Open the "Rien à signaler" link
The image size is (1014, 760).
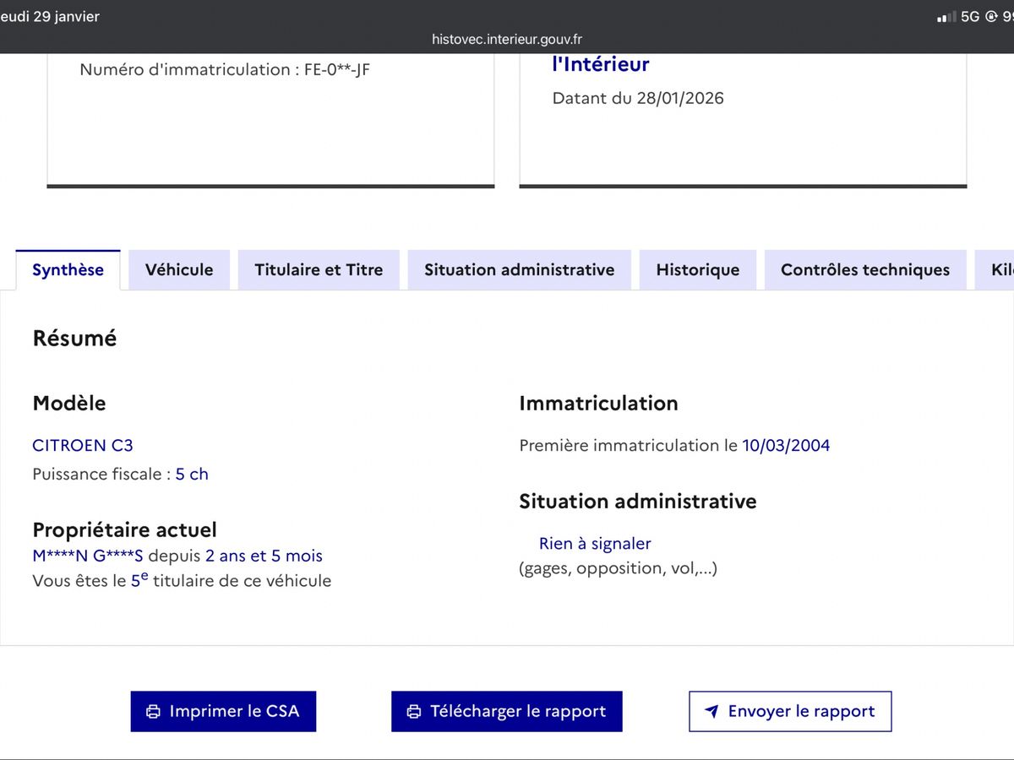click(x=594, y=543)
